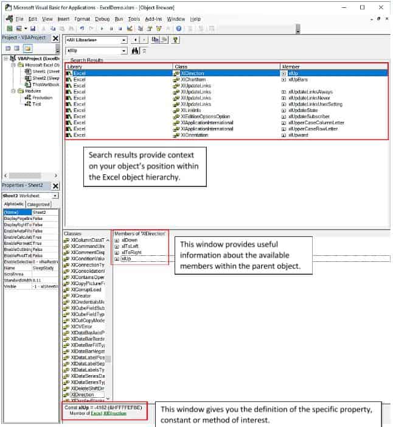Click the blue Help question mark icon

(x=179, y=28)
